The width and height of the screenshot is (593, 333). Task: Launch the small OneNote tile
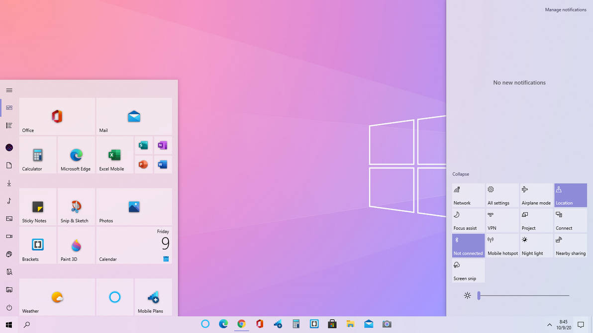point(163,145)
